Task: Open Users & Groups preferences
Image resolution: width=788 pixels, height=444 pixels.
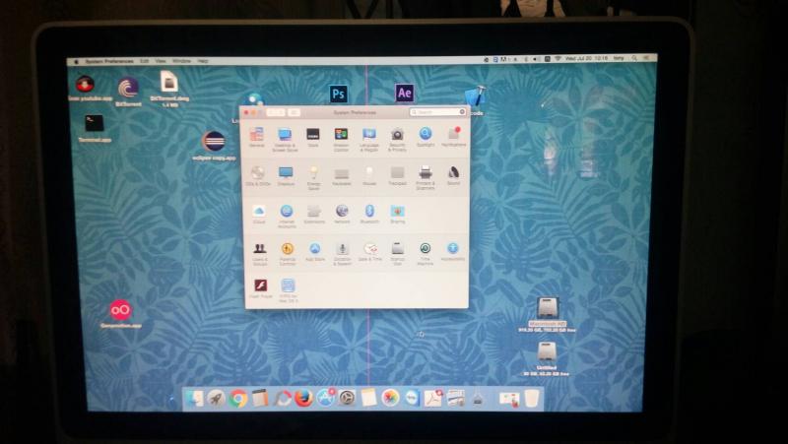Action: coord(260,254)
